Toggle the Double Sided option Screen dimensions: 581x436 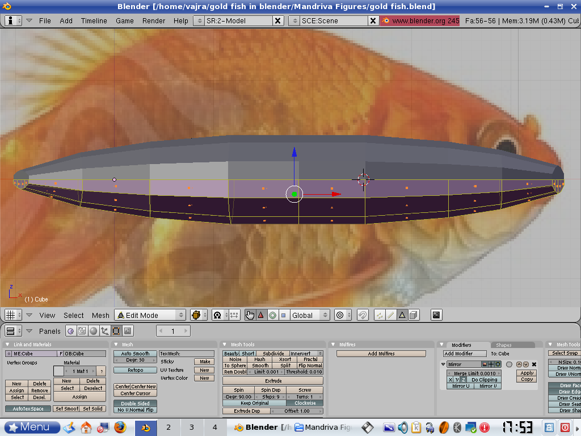pyautogui.click(x=135, y=404)
